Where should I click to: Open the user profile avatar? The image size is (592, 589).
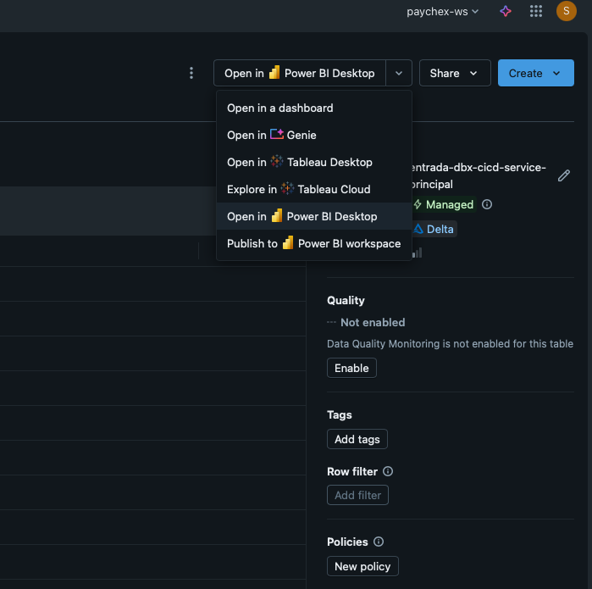click(566, 11)
